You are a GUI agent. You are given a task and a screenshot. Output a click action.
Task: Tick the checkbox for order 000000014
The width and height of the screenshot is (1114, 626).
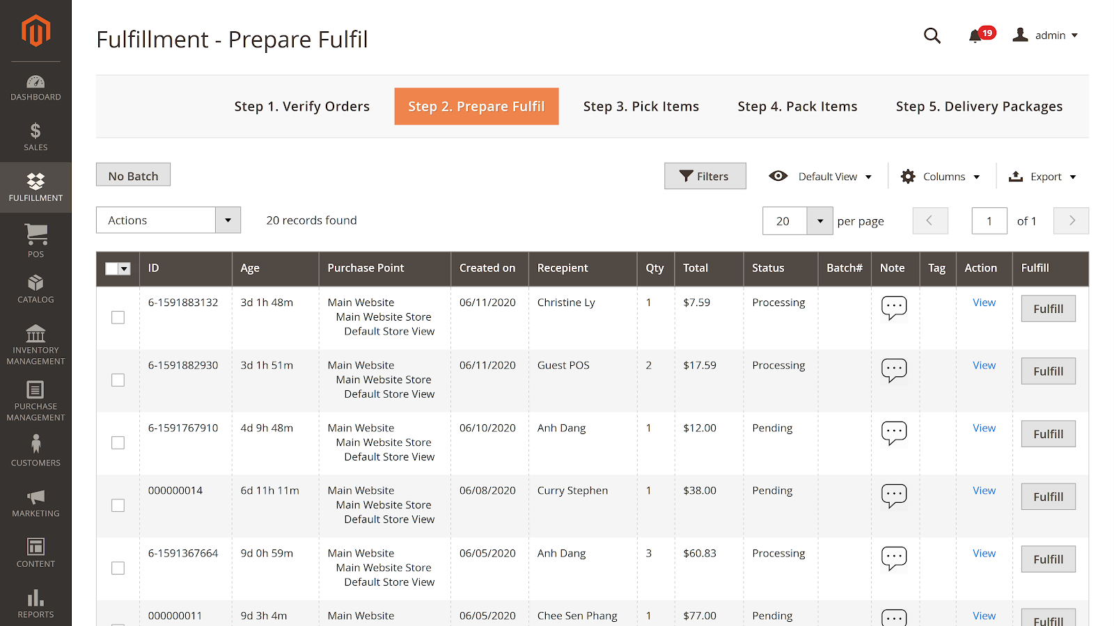118,506
